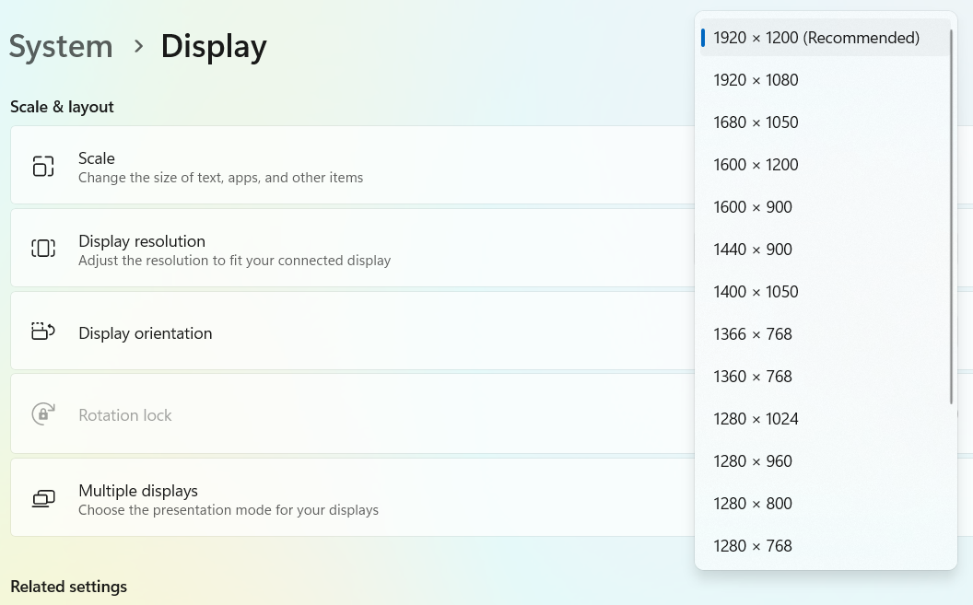Pick the 1400 × 1050 option

[x=826, y=292]
